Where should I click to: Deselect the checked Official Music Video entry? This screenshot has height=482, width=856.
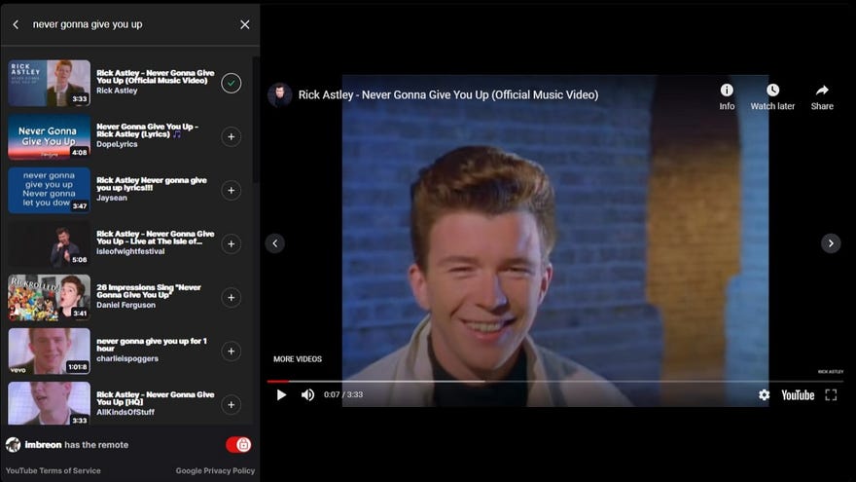[231, 83]
